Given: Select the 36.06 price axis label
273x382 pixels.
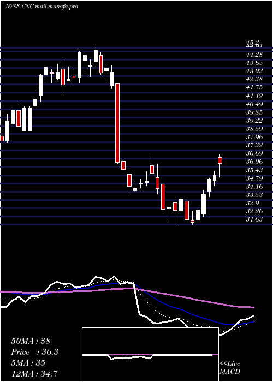Looking at the screenshot, I should pyautogui.click(x=254, y=162).
